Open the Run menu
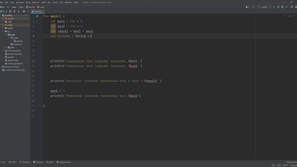This screenshot has height=167, width=297. pyautogui.click(x=50, y=2)
